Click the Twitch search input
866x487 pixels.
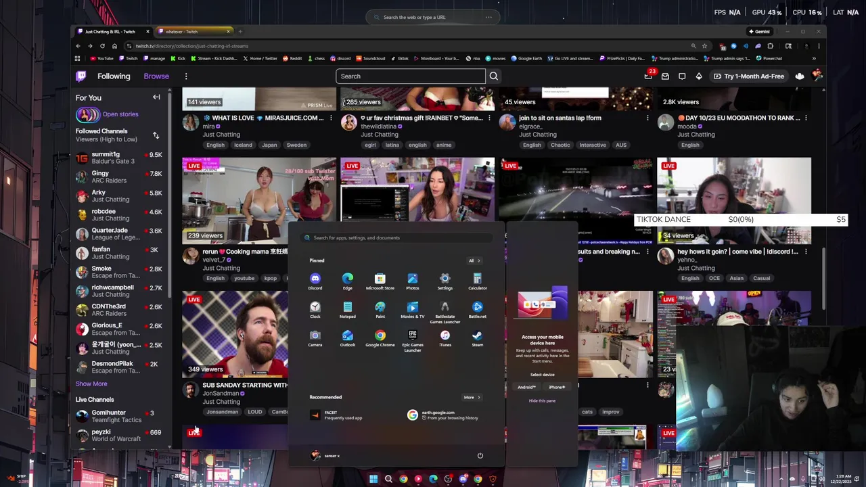411,76
